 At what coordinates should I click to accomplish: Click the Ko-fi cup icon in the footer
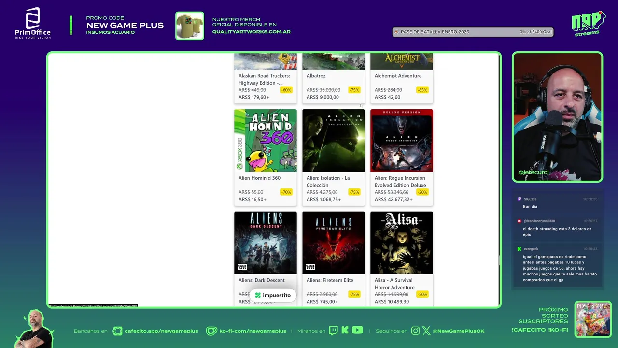tap(211, 331)
